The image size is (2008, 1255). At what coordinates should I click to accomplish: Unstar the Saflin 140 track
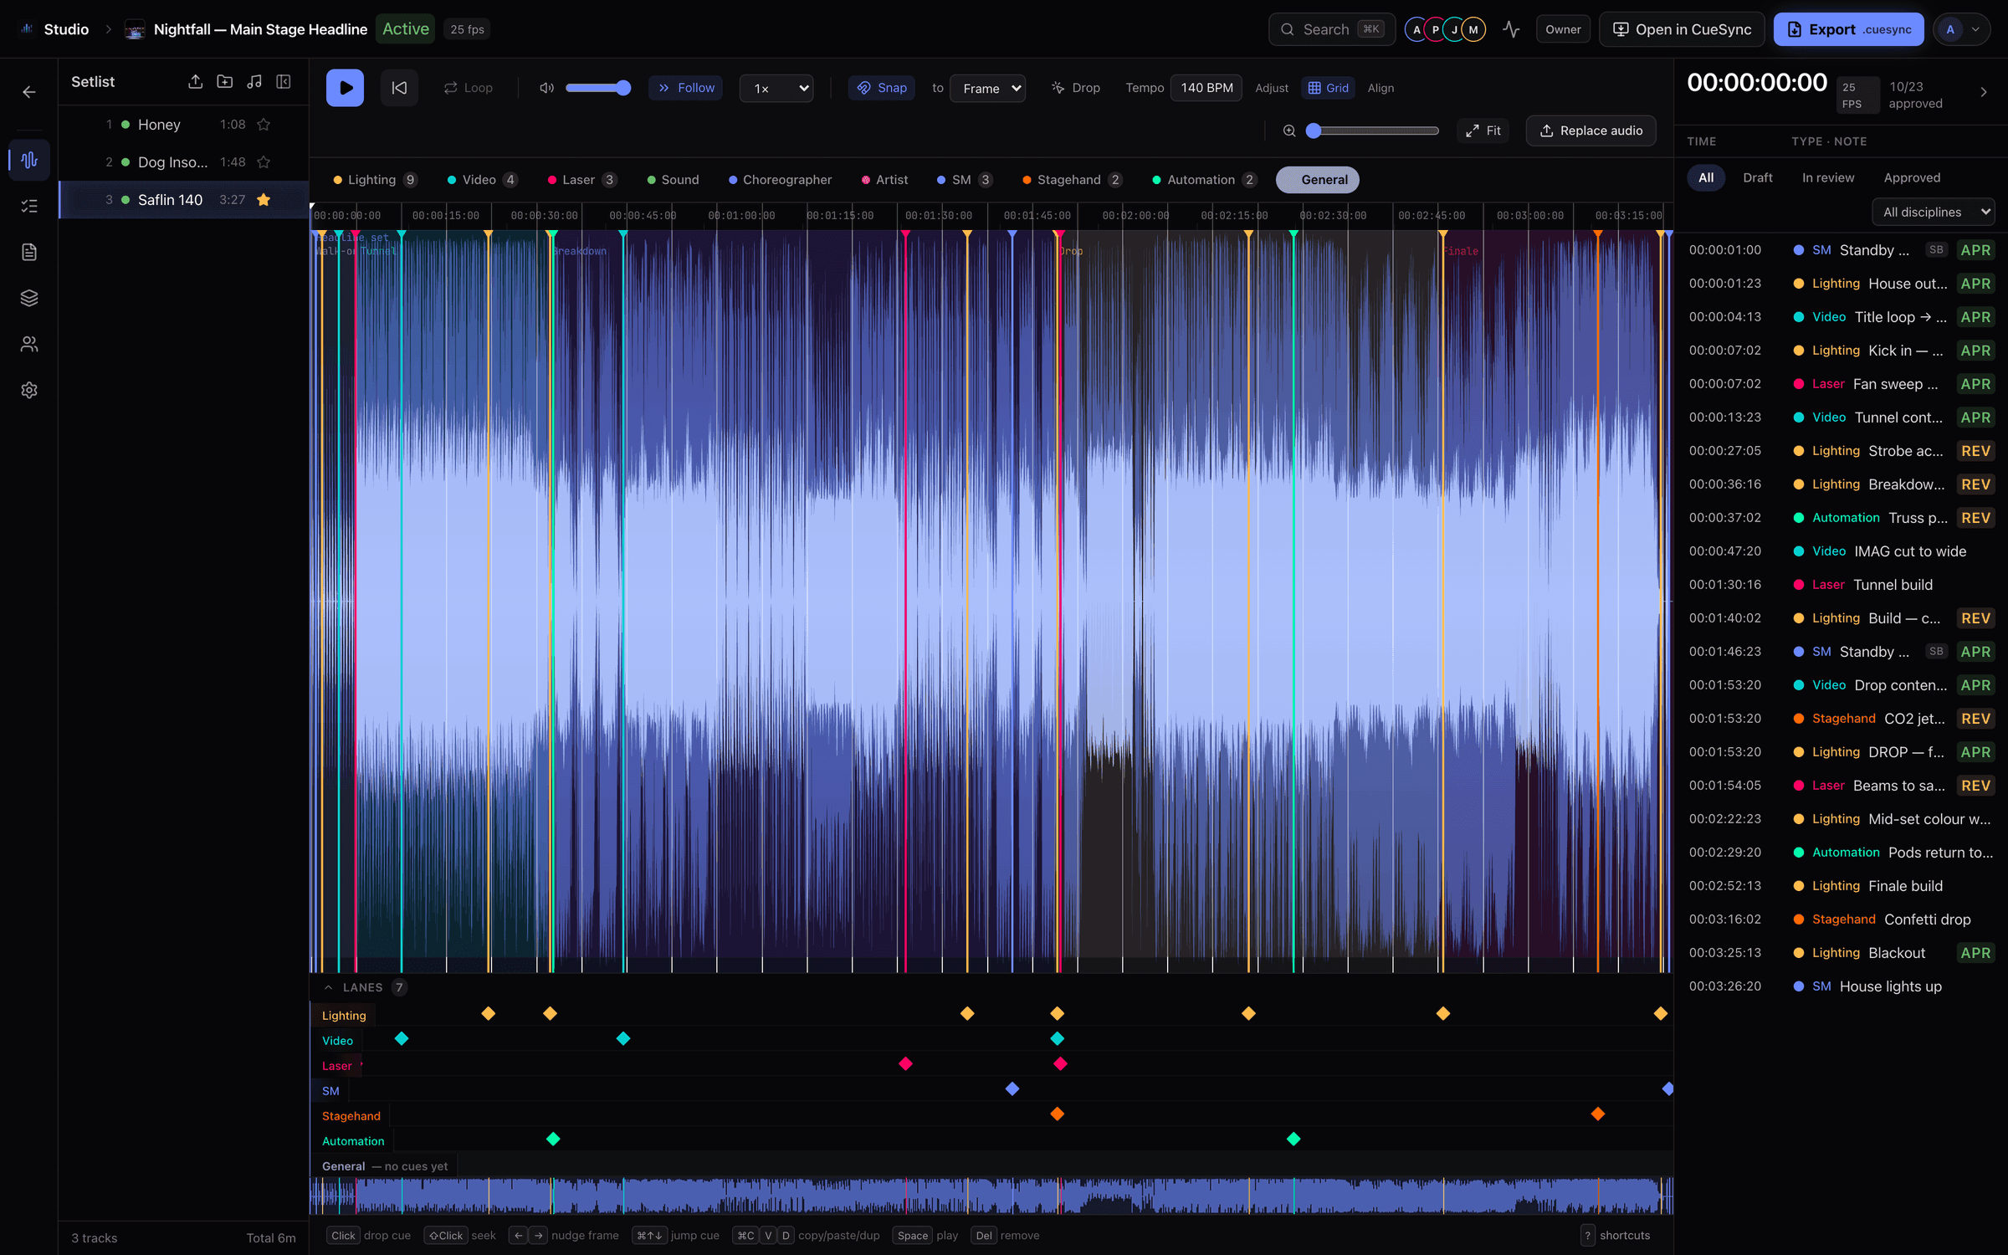264,200
